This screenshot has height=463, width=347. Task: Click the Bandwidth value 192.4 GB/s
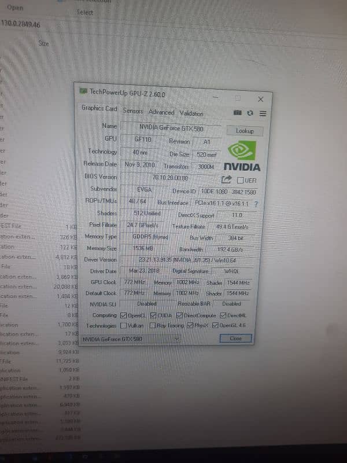[x=230, y=249]
